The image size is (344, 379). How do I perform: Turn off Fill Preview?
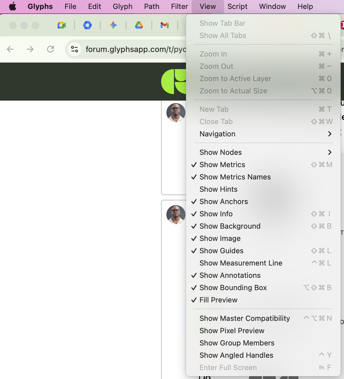218,300
